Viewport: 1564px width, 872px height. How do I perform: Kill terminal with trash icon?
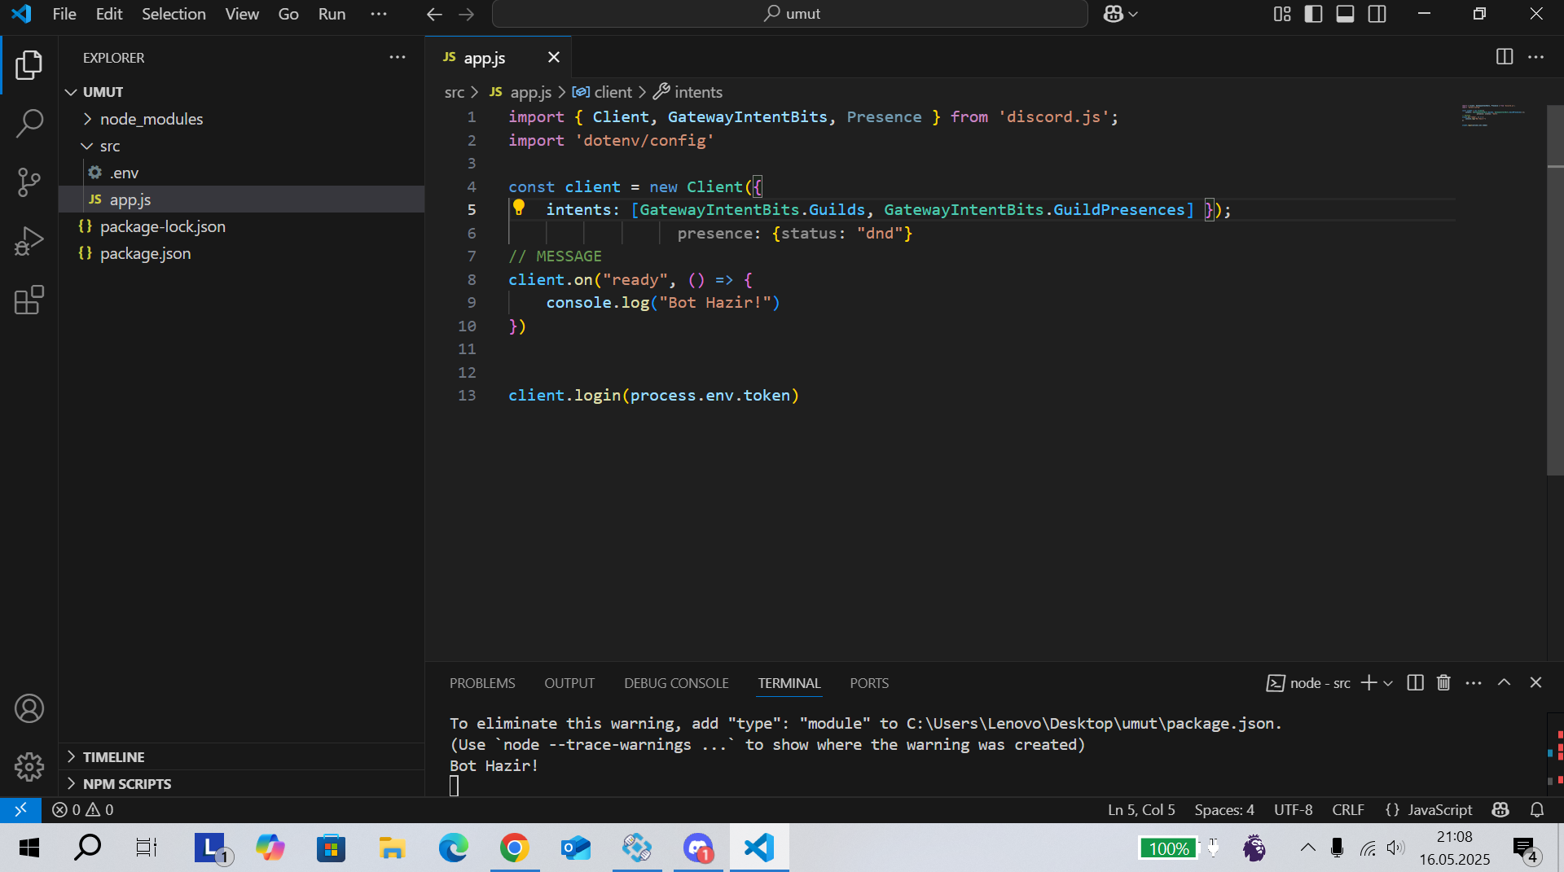[1443, 682]
